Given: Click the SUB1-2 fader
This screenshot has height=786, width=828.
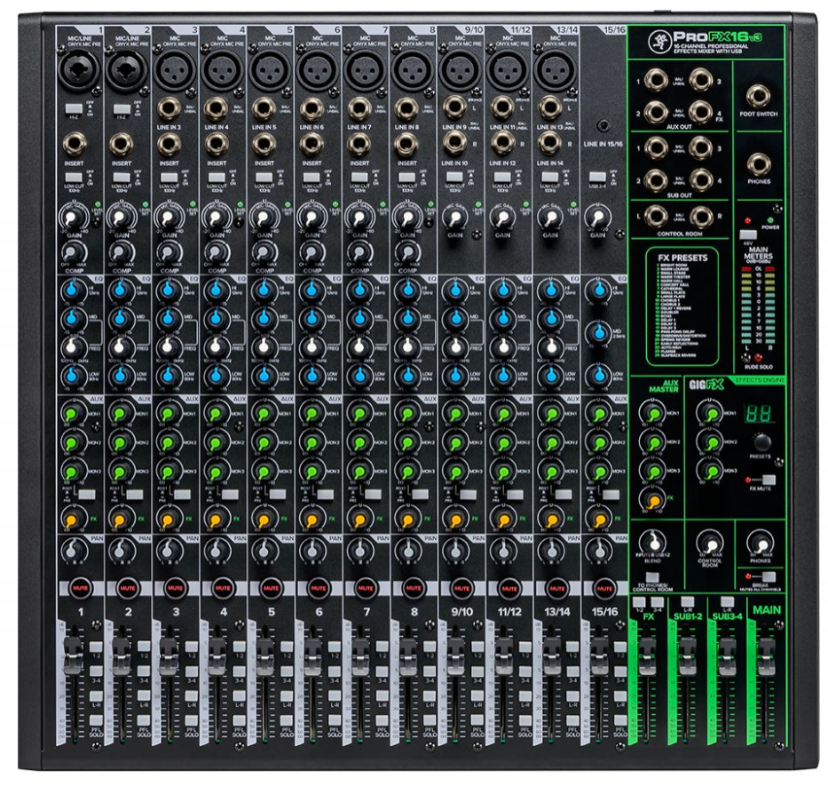Looking at the screenshot, I should tap(687, 656).
